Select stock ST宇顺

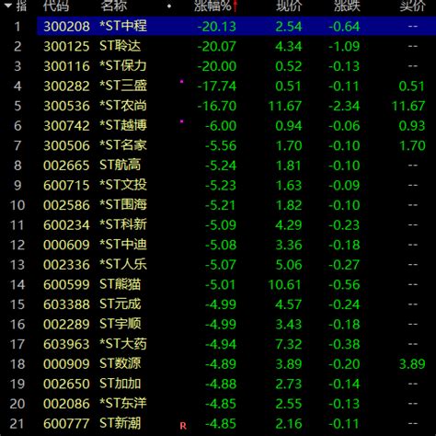pos(120,324)
